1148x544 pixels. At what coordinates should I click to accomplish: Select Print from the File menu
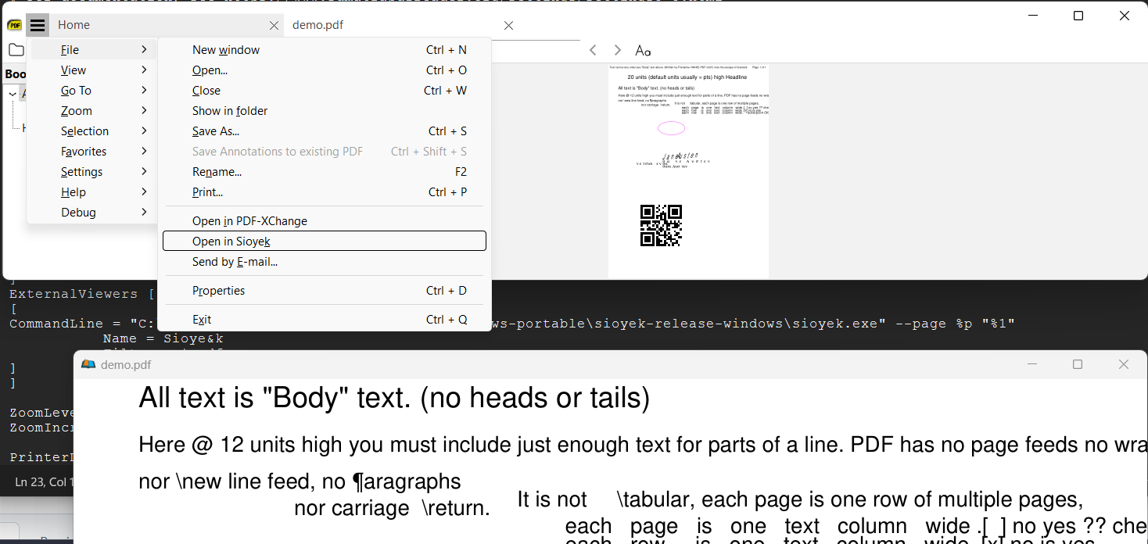207,191
